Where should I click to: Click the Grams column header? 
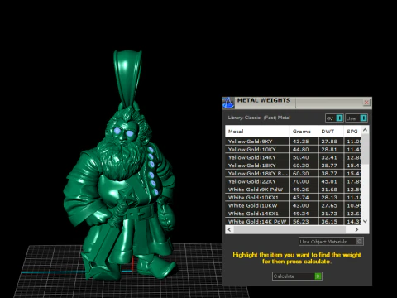click(304, 132)
